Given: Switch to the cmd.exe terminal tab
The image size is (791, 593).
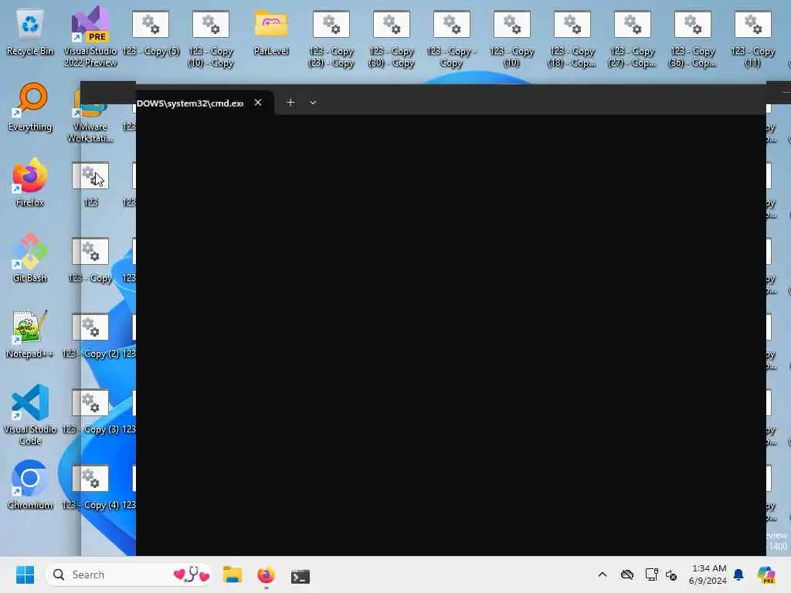Looking at the screenshot, I should click(x=190, y=103).
